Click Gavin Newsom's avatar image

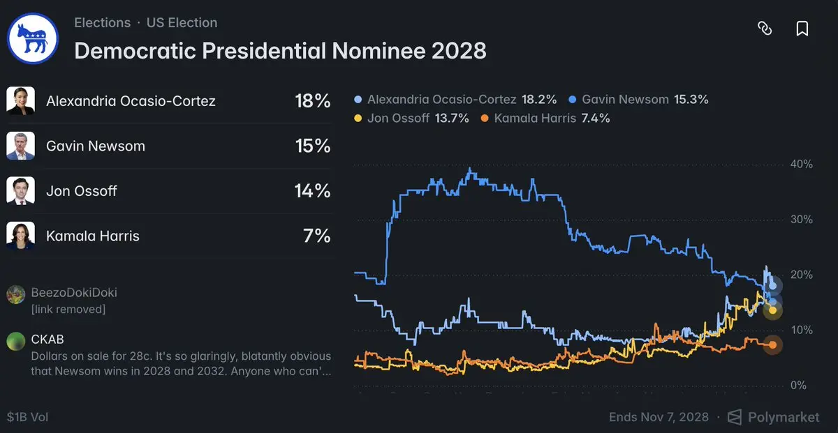(20, 146)
